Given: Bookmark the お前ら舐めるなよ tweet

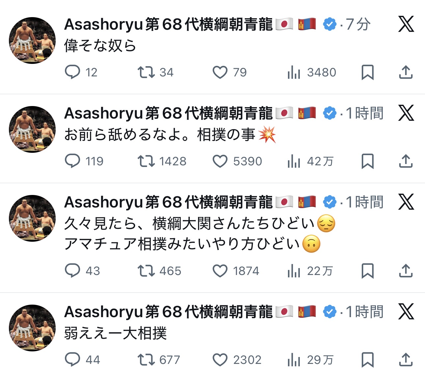Looking at the screenshot, I should [x=367, y=161].
